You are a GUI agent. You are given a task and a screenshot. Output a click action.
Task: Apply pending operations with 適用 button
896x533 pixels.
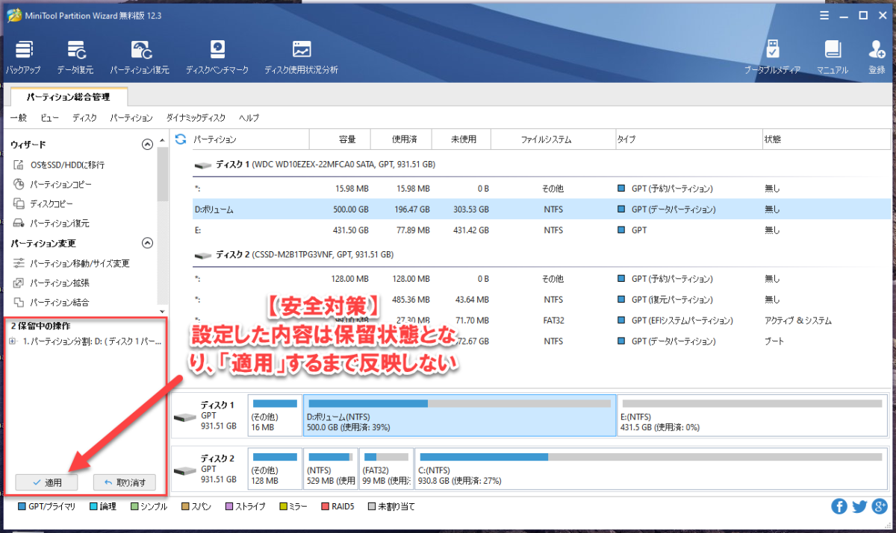coord(46,482)
